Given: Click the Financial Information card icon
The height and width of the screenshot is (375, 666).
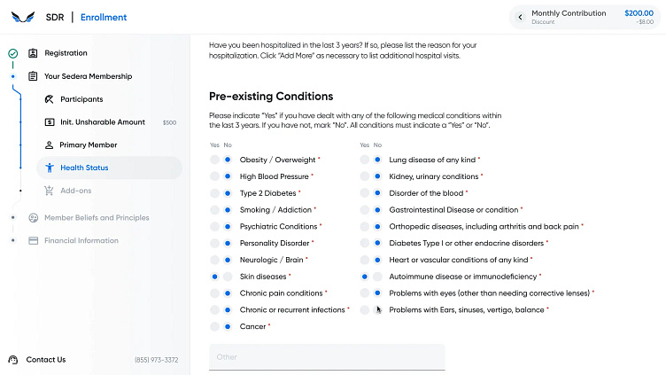Looking at the screenshot, I should (33, 240).
